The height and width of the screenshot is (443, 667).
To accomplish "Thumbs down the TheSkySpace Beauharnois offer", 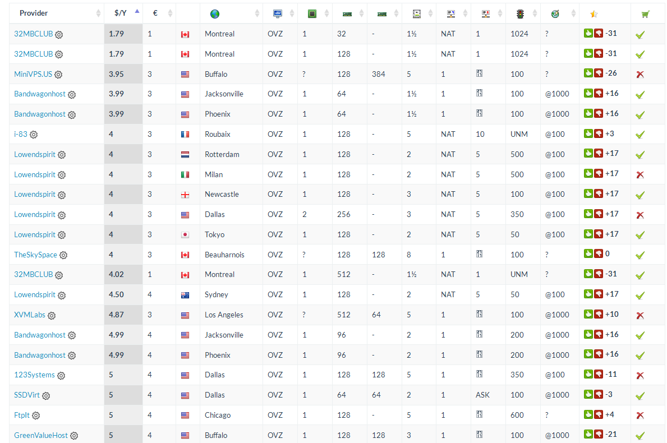I will pyautogui.click(x=599, y=254).
